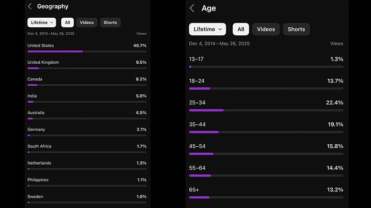
Task: Select the All filter in Geography
Action: [67, 23]
